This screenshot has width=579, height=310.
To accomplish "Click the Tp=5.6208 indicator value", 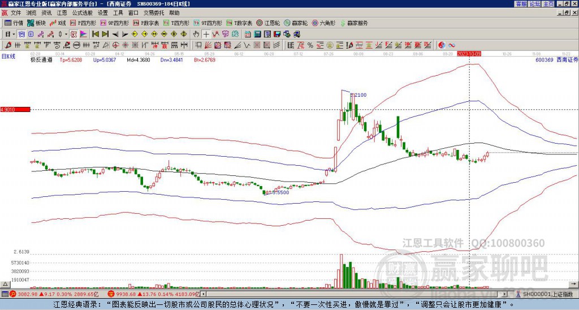I will 71,59.
